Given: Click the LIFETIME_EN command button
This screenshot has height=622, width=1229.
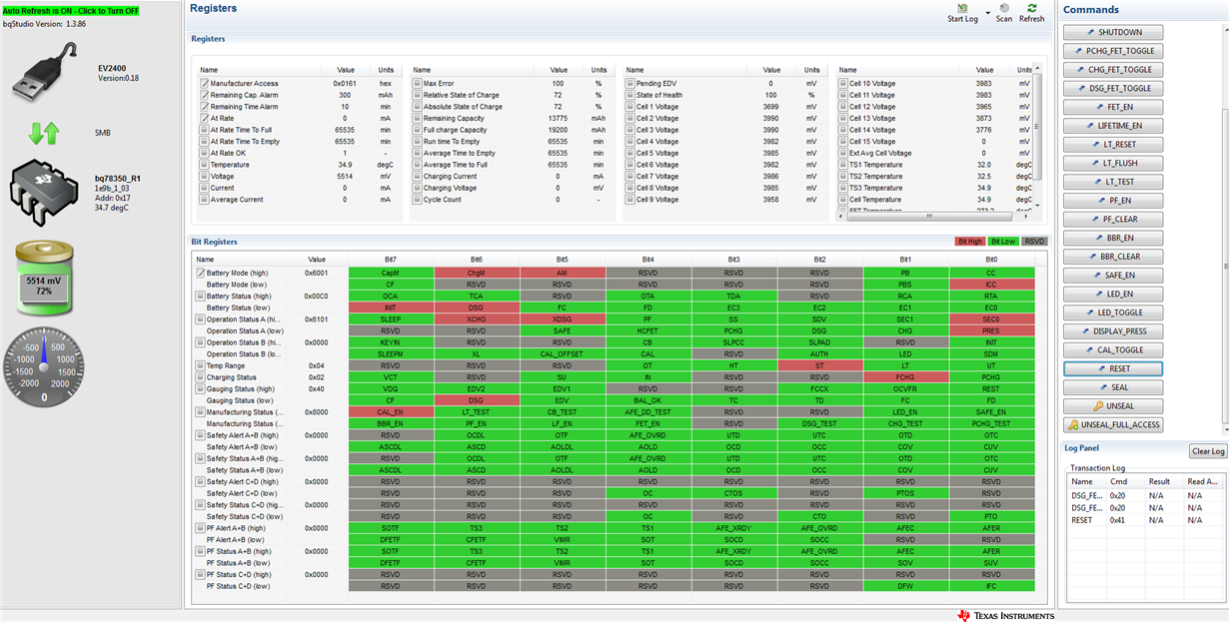Looking at the screenshot, I should [1113, 126].
